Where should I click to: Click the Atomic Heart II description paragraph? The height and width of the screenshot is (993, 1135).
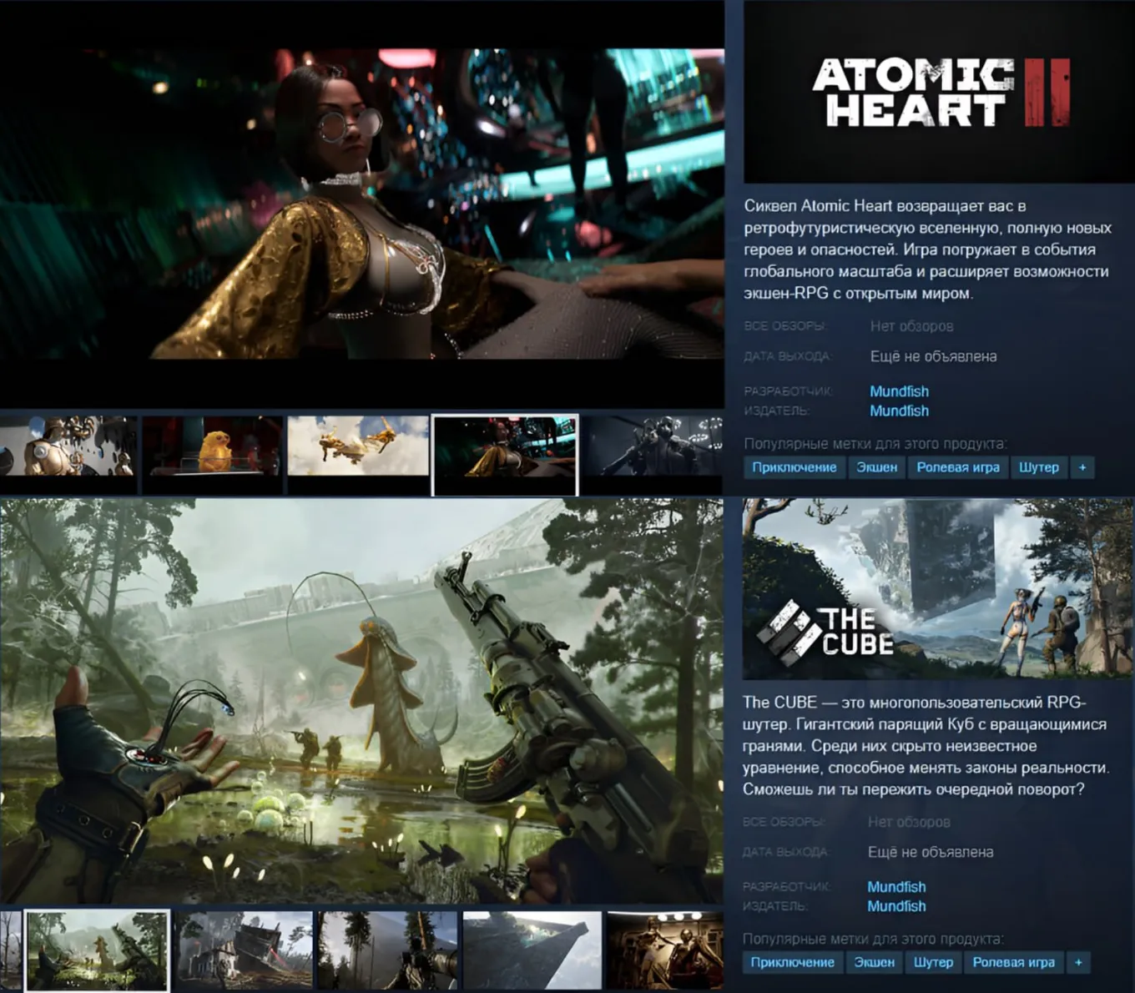(x=928, y=250)
